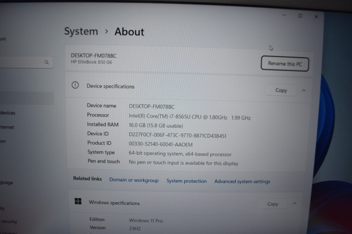The image size is (352, 234).
Task: Click the Device ID value D227F0CF
Action: pyautogui.click(x=177, y=135)
